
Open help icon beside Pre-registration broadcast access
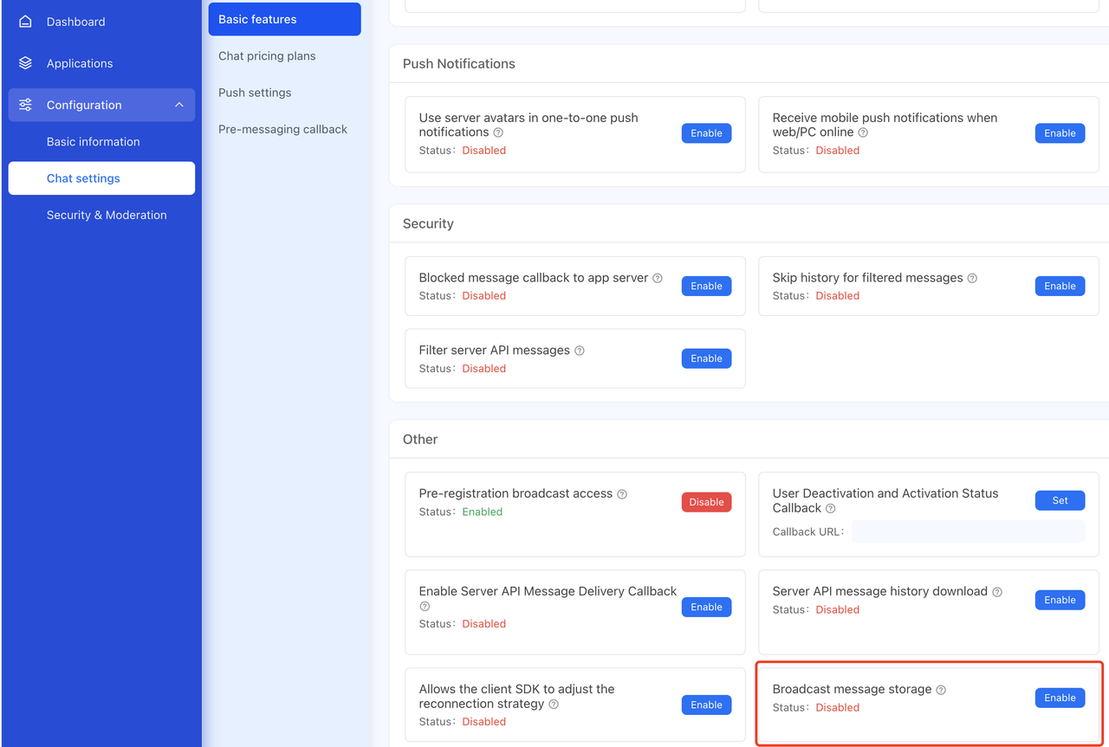pyautogui.click(x=622, y=493)
